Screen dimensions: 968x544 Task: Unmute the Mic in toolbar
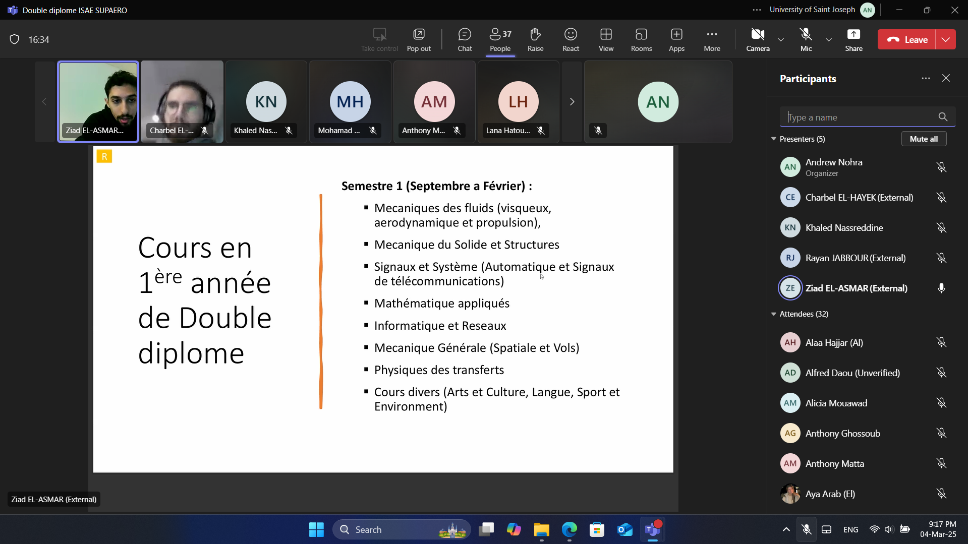[x=806, y=39]
